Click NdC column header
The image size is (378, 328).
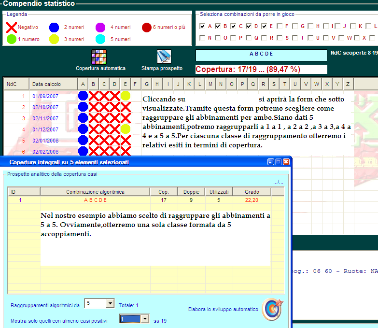[x=16, y=84]
